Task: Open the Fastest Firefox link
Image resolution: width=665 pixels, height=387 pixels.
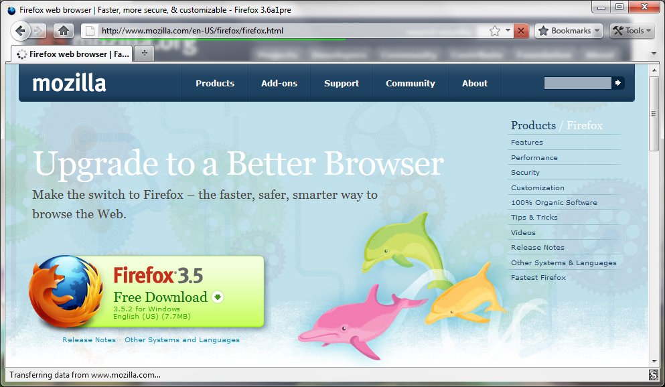Action: point(538,278)
